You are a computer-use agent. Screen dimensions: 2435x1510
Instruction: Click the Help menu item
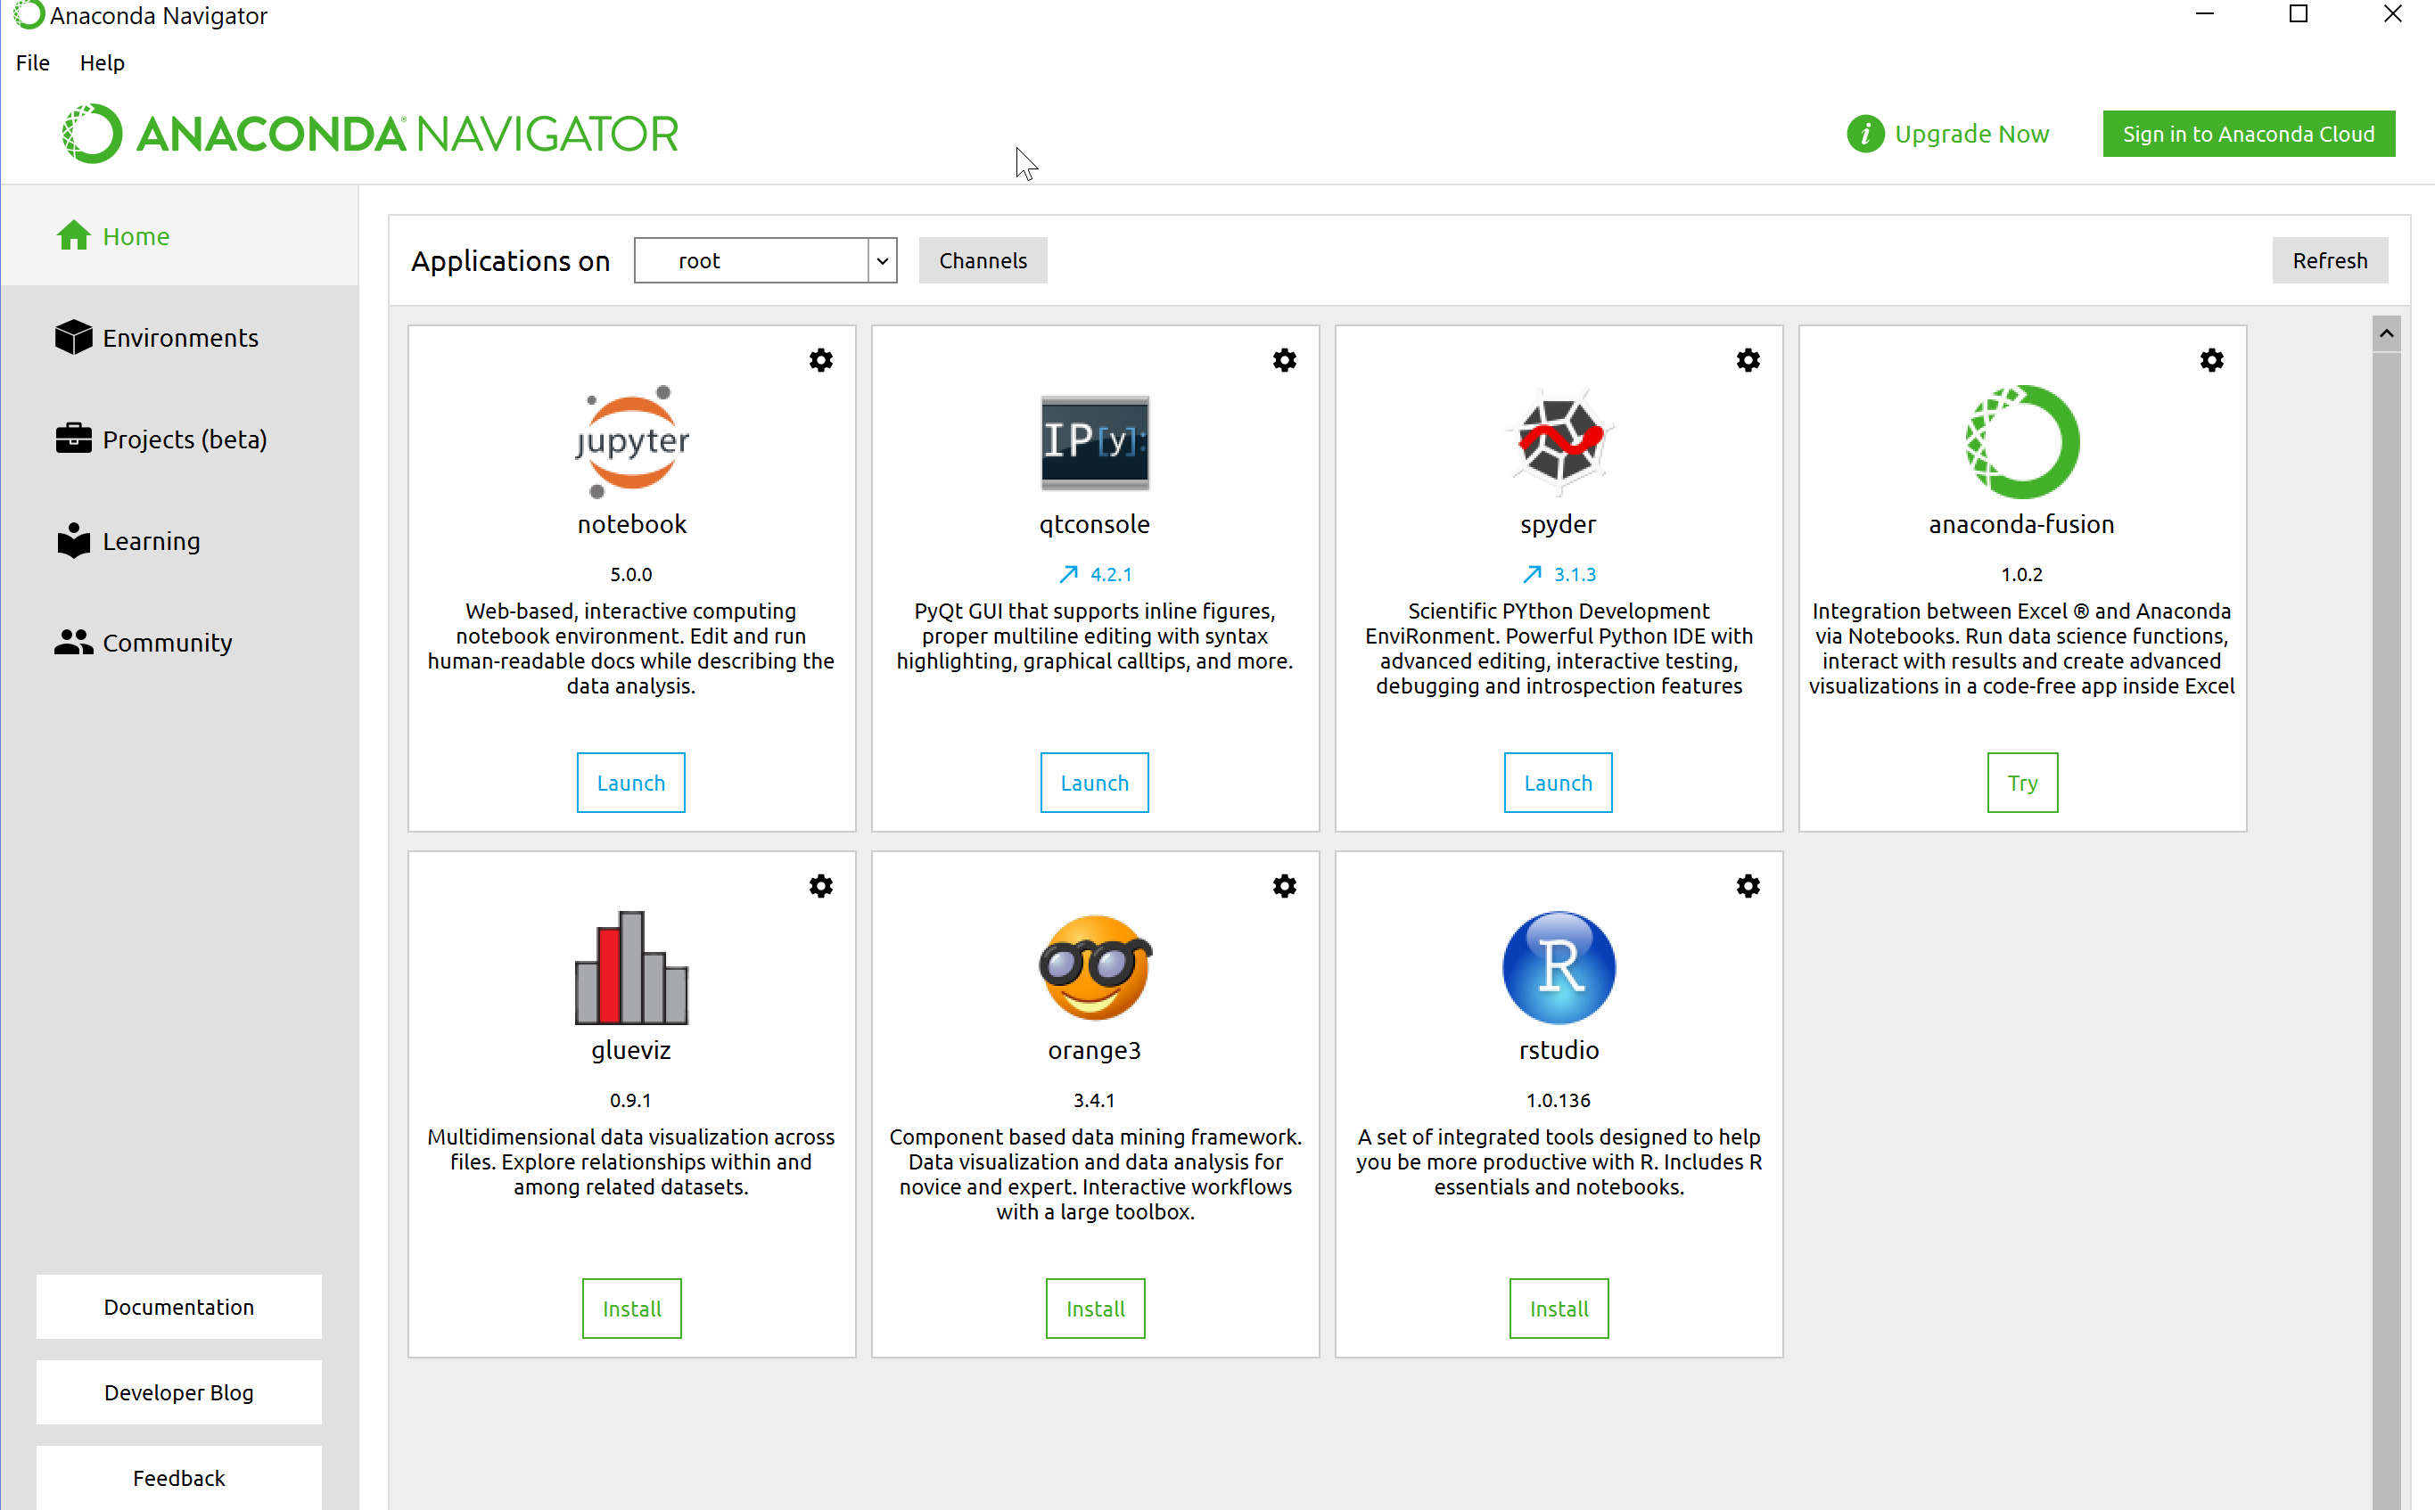tap(101, 62)
